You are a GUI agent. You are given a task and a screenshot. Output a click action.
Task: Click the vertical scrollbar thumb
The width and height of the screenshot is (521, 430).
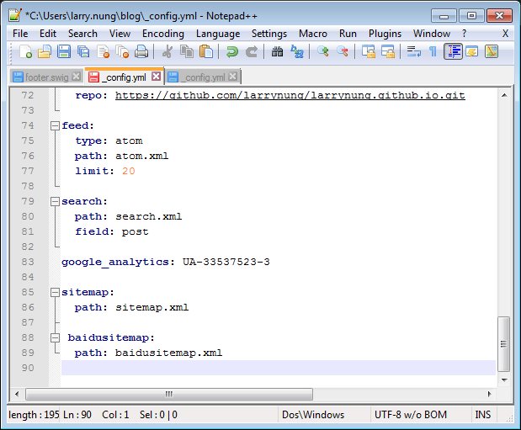(x=504, y=344)
